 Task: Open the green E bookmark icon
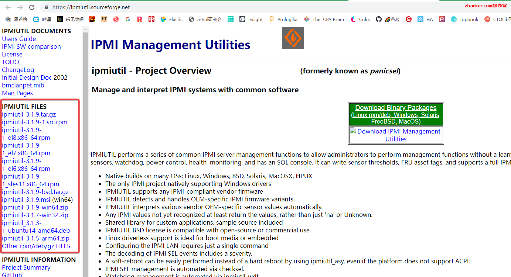pos(231,19)
